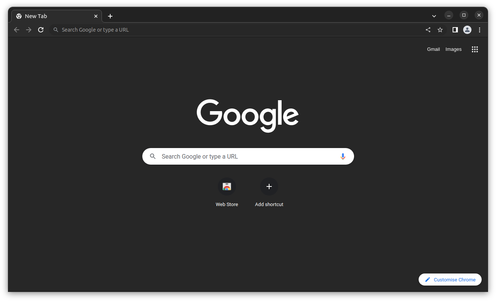Open Gmail from the top bar
496x301 pixels.
coord(433,49)
